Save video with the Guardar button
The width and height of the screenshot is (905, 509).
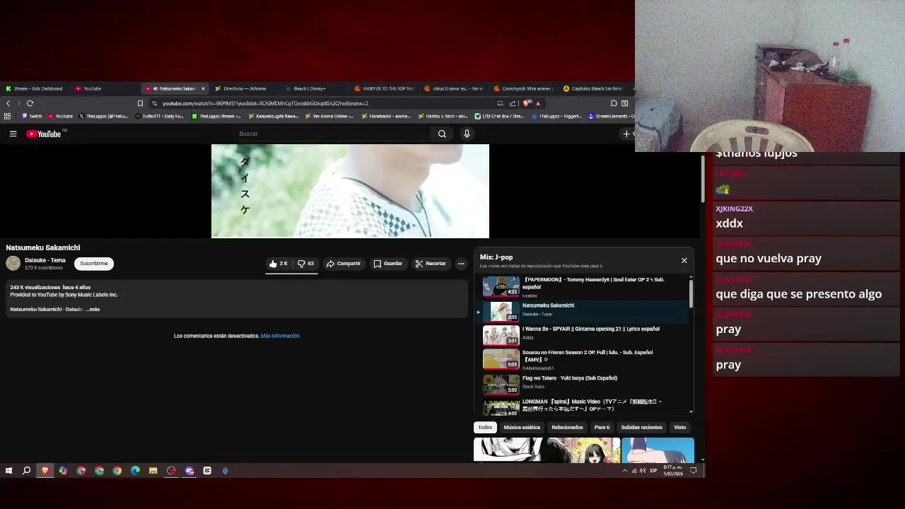pyautogui.click(x=388, y=264)
